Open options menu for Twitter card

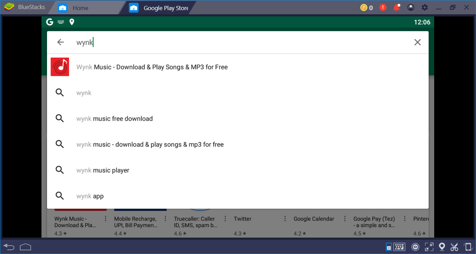coord(285,219)
